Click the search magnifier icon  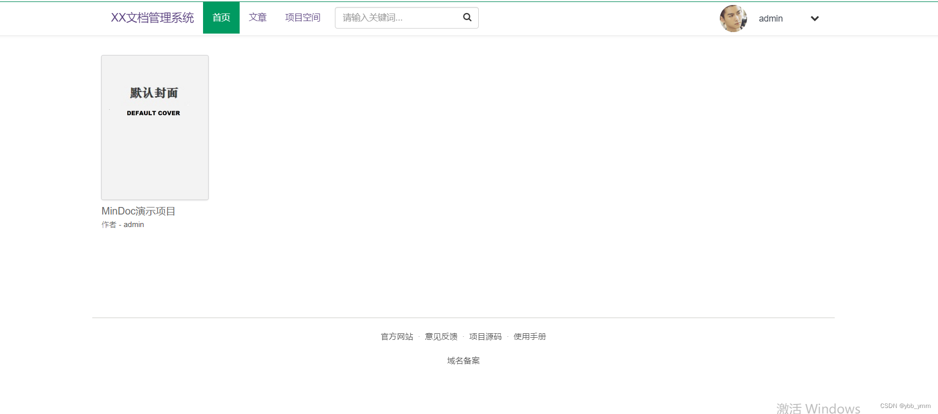tap(467, 18)
